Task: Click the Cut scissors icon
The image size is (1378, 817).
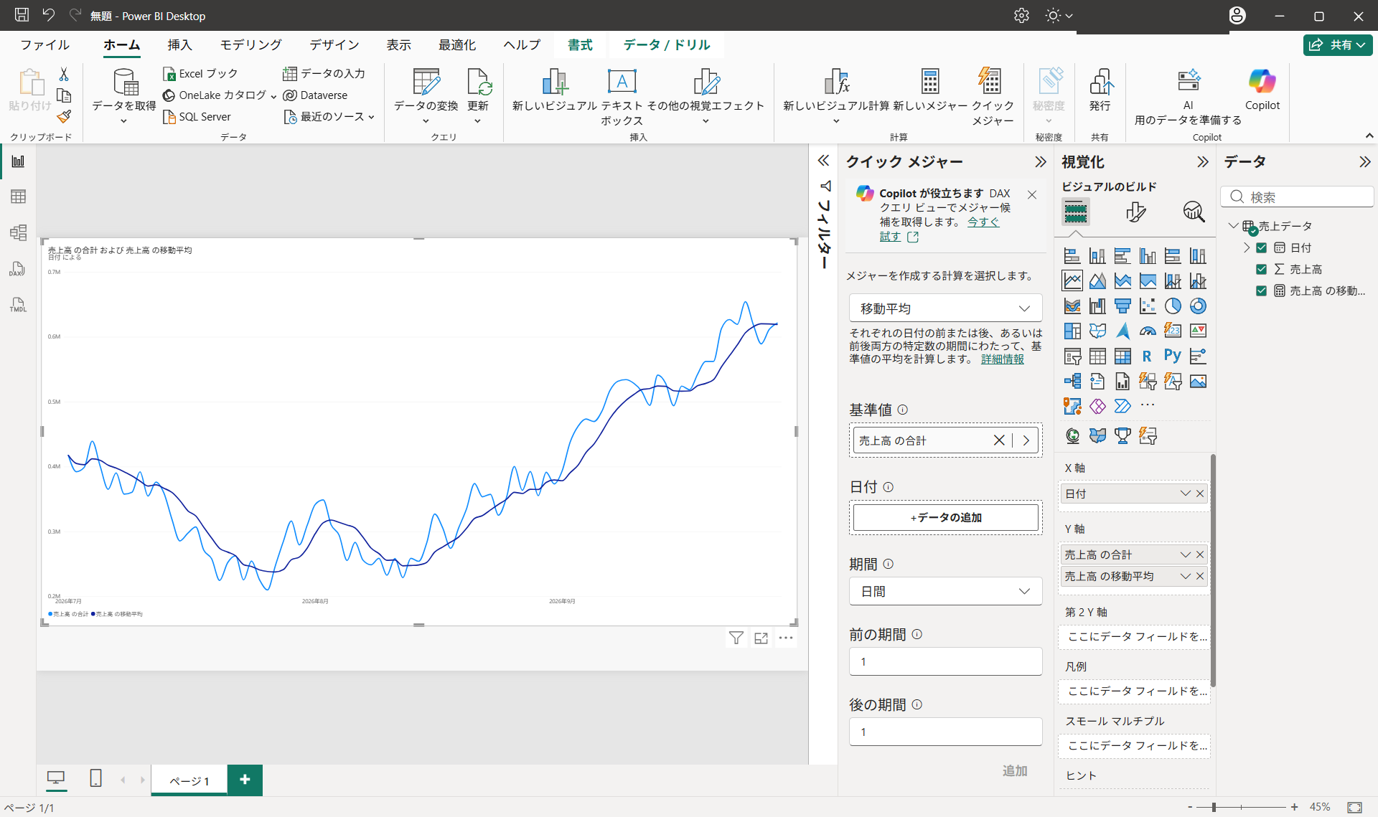Action: pyautogui.click(x=64, y=74)
